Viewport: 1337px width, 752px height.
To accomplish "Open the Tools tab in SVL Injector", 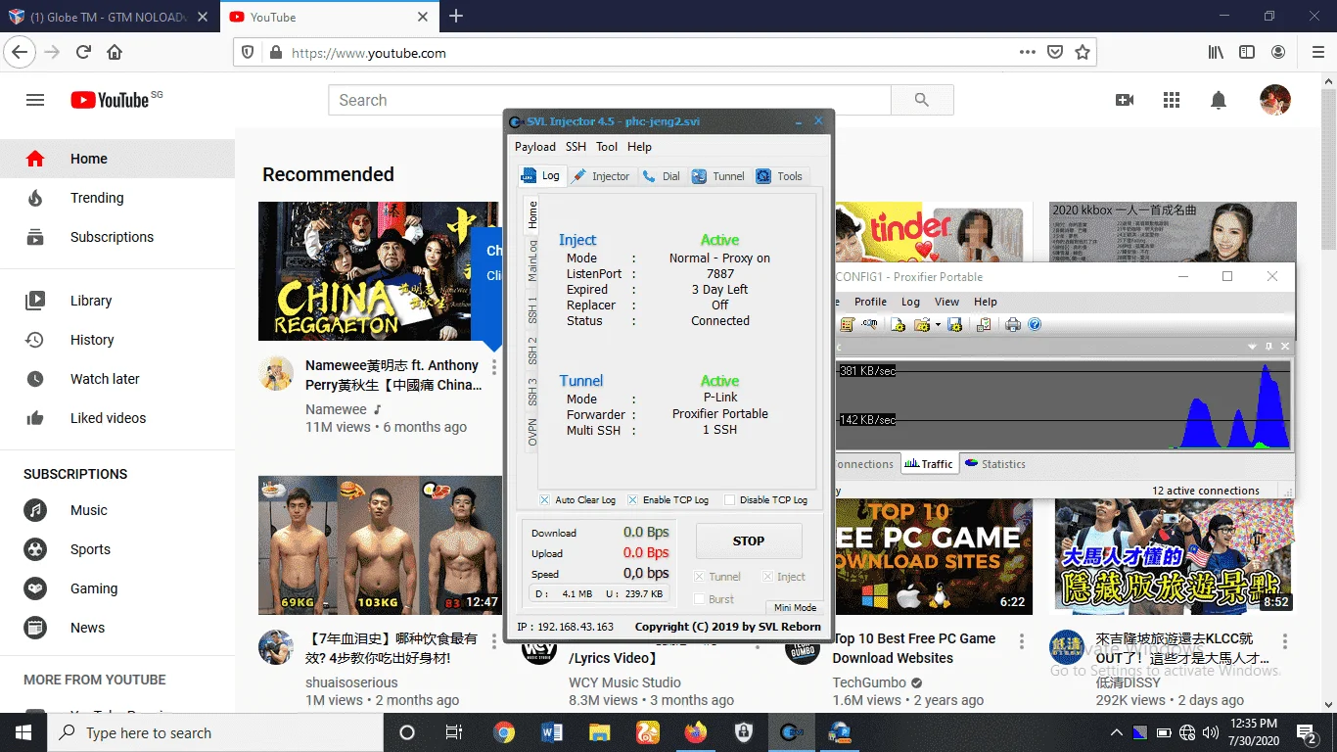I will click(x=780, y=176).
